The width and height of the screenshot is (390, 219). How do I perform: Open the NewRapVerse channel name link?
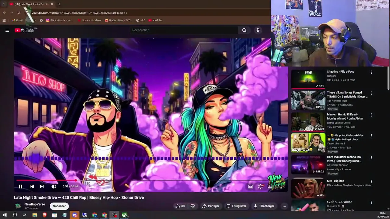coord(35,204)
